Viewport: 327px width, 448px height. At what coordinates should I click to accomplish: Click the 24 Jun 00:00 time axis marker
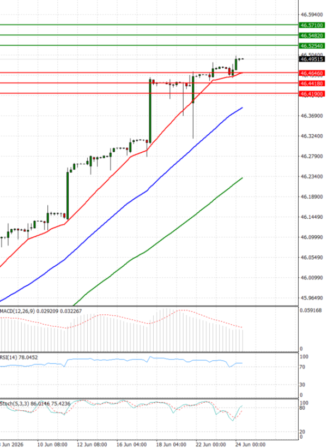250,445
